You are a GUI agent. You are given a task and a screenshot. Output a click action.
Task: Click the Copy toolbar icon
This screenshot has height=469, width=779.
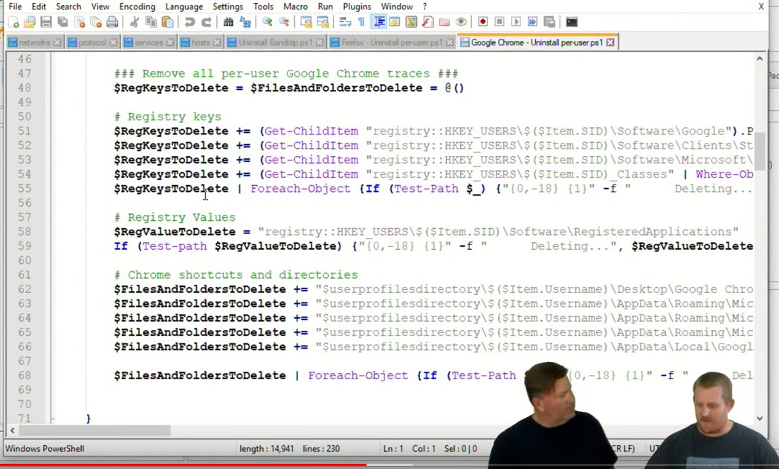[151, 22]
